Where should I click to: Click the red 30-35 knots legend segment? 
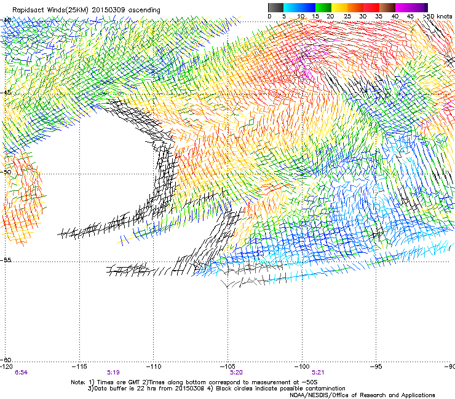click(371, 7)
